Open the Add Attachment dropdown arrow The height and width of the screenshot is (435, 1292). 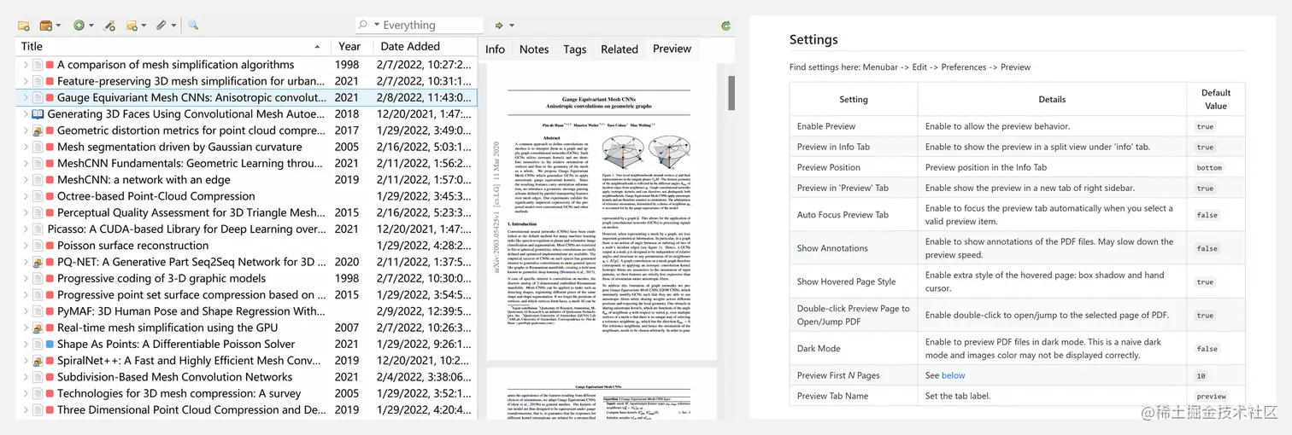pyautogui.click(x=173, y=26)
